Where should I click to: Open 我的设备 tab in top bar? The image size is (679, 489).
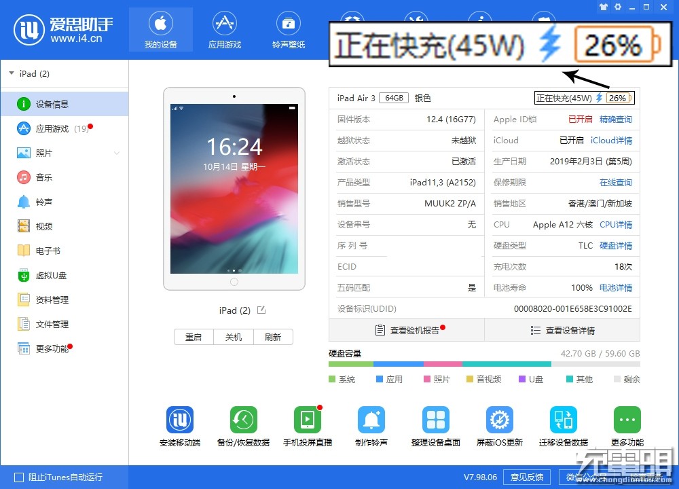(x=161, y=30)
